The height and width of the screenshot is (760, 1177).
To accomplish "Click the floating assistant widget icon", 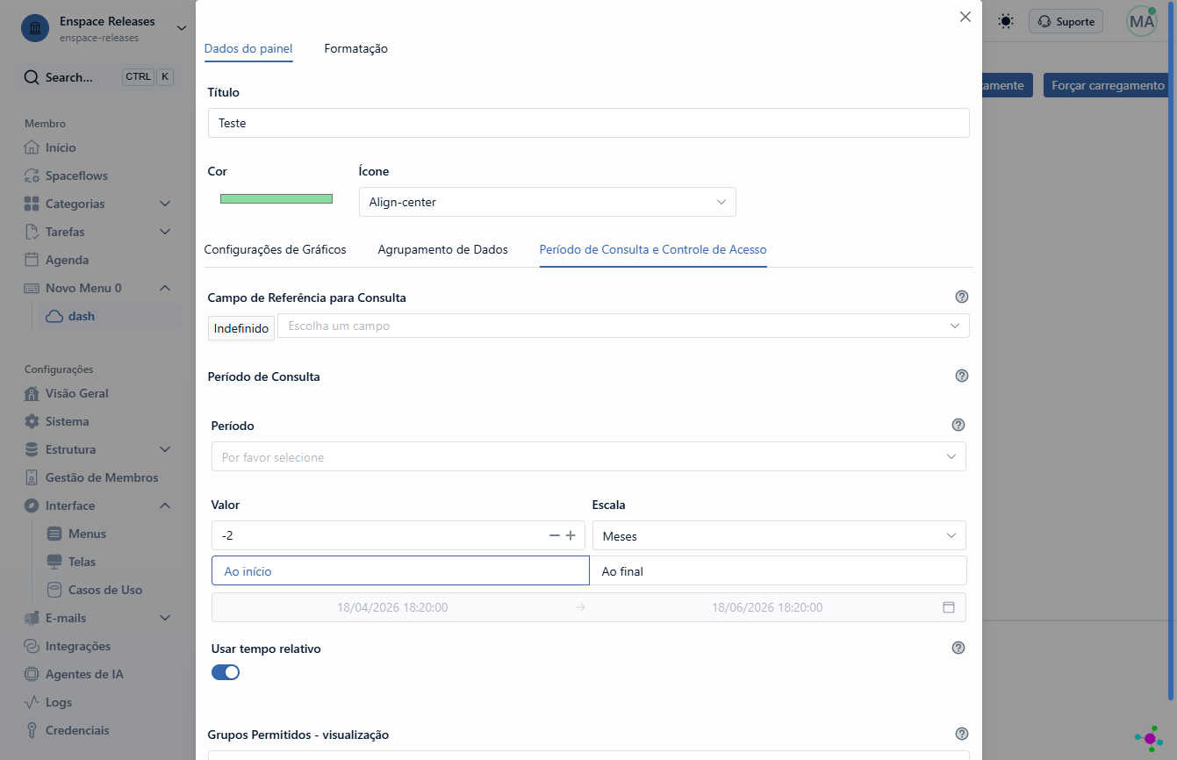I will pyautogui.click(x=1149, y=738).
